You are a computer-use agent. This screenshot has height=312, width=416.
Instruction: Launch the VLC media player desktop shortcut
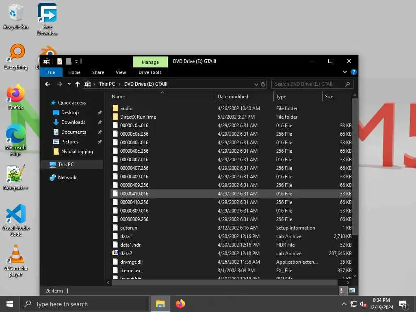coord(15,261)
